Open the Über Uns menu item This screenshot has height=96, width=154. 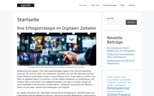[95, 5]
